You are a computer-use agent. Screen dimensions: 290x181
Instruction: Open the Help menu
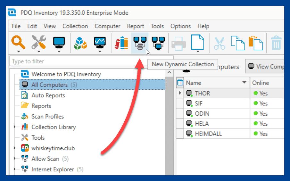tap(203, 26)
